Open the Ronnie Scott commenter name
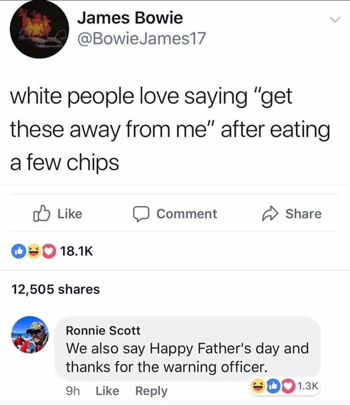Image resolution: width=350 pixels, height=405 pixels. (x=103, y=330)
